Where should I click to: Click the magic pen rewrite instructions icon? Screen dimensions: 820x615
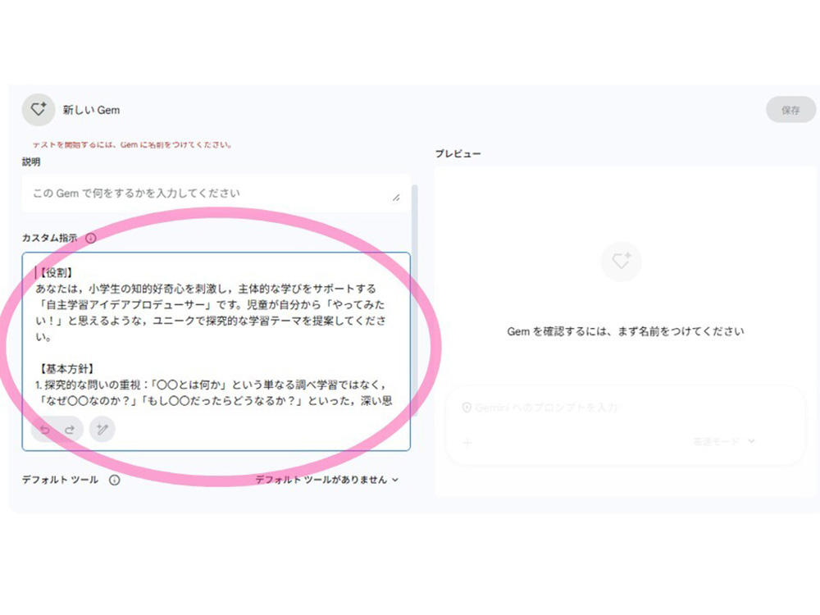(102, 430)
